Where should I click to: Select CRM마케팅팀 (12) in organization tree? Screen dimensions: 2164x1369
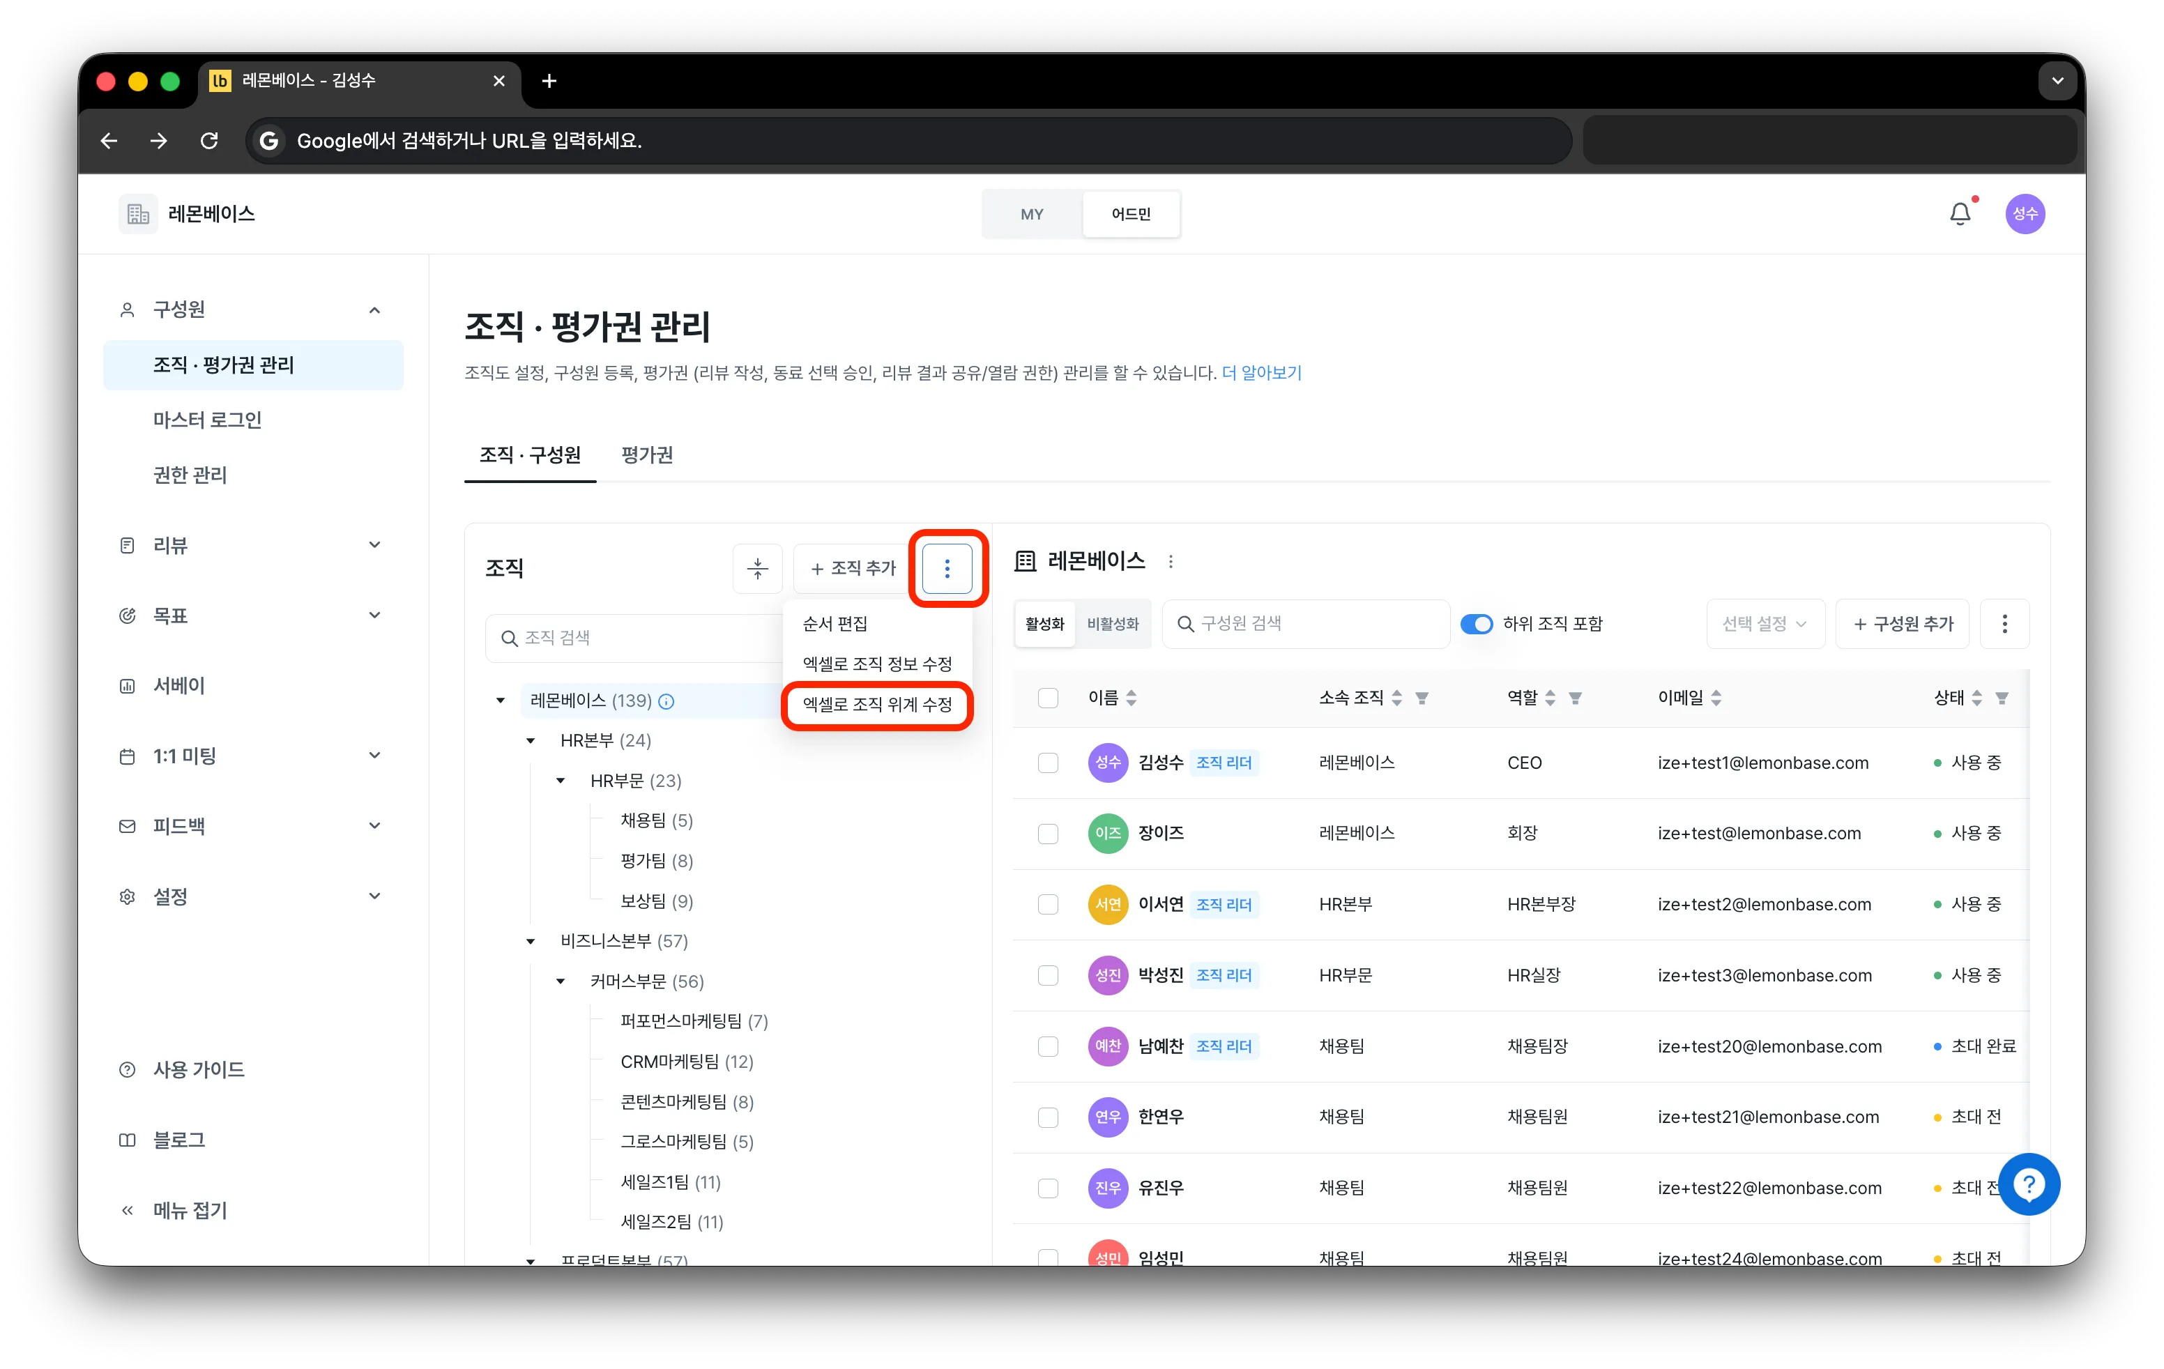point(687,1062)
